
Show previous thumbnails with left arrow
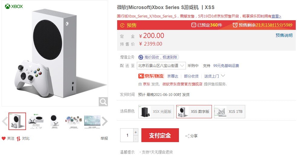(5, 121)
